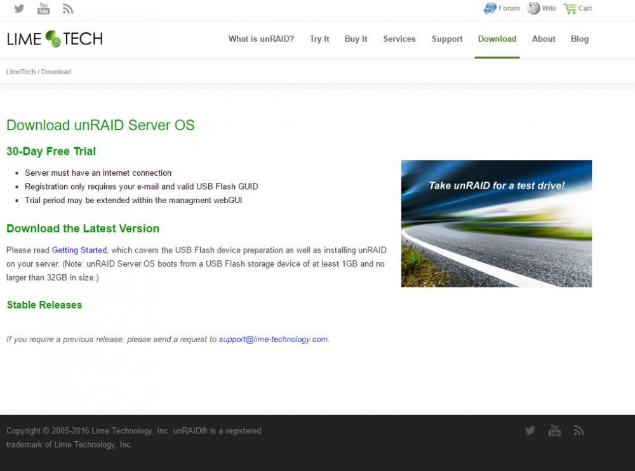The height and width of the screenshot is (471, 635).
Task: Click the '30-Day Free Trial' heading
Action: [51, 151]
